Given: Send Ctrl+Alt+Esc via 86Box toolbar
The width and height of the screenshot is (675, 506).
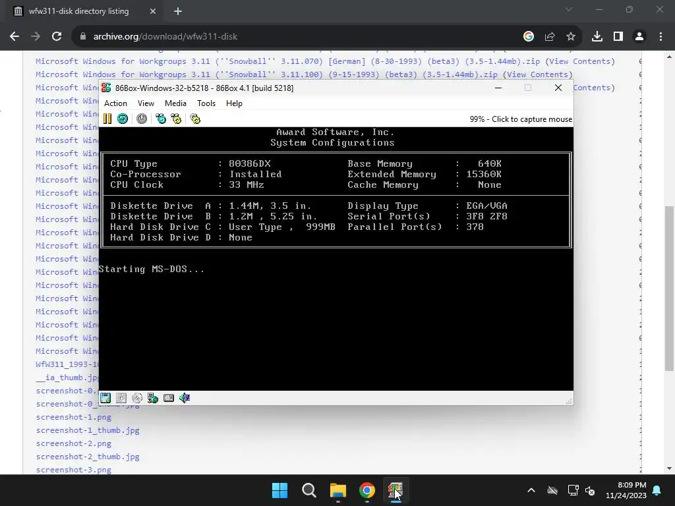Looking at the screenshot, I should pos(176,119).
